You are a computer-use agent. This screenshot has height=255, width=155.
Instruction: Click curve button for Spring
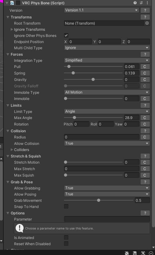point(145,73)
